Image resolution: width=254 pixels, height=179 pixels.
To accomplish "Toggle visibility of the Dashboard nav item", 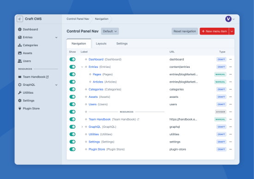I will 73,60.
